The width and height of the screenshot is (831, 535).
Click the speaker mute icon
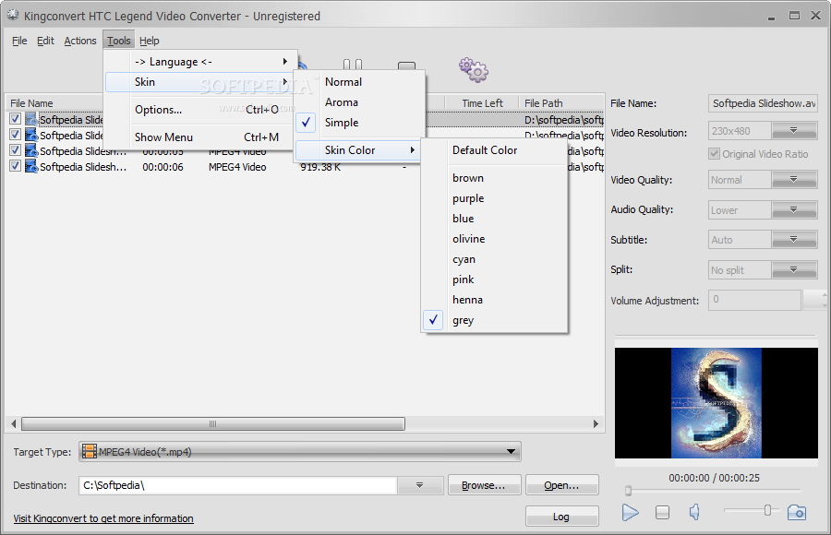694,512
